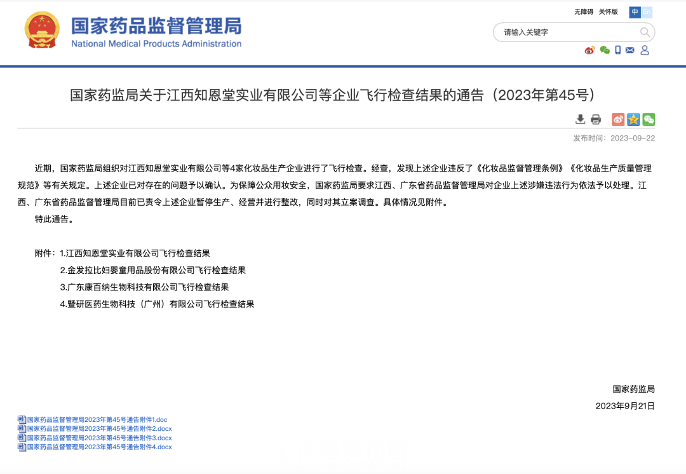Switch language to En (English)
The width and height of the screenshot is (686, 474).
click(647, 12)
